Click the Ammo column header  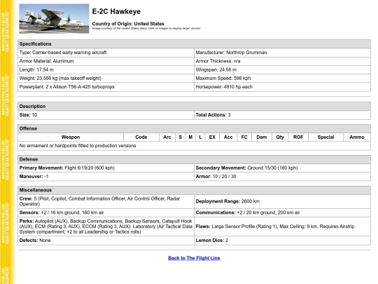pos(357,137)
